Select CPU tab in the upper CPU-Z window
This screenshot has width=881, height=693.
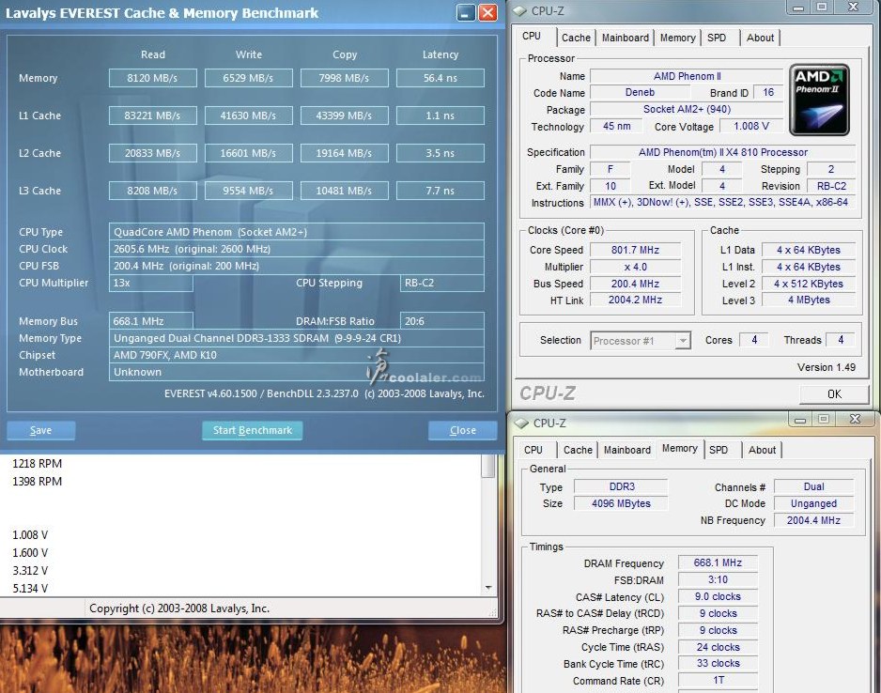coord(532,36)
